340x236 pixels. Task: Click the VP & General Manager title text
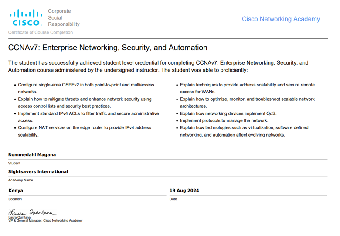(45, 221)
